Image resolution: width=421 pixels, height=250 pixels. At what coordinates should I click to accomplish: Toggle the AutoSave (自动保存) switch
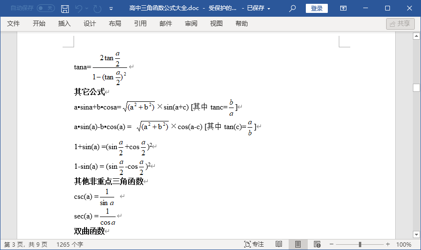tap(46, 8)
